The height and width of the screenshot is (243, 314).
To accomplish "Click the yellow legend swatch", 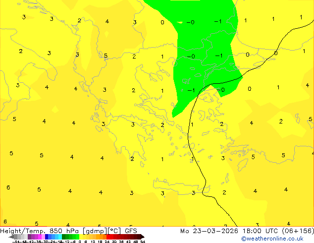I will coord(81,237).
